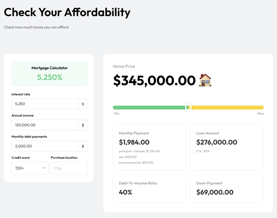Click the percent symbol beside Interest rate
This screenshot has height=218, width=277.
pos(83,104)
